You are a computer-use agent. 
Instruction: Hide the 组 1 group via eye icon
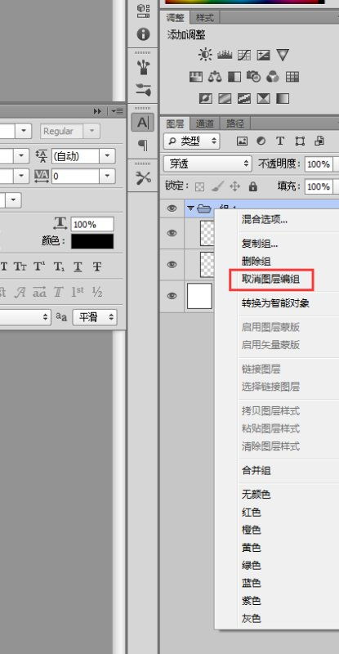172,208
